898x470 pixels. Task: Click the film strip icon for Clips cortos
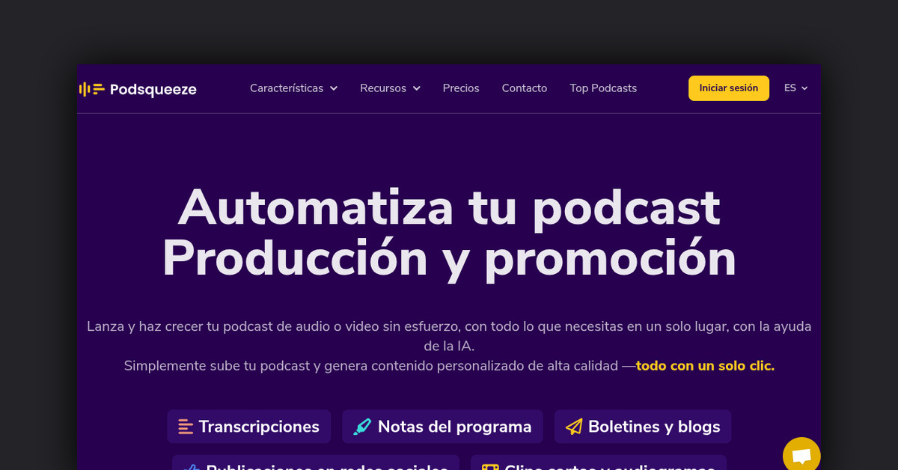click(490, 467)
